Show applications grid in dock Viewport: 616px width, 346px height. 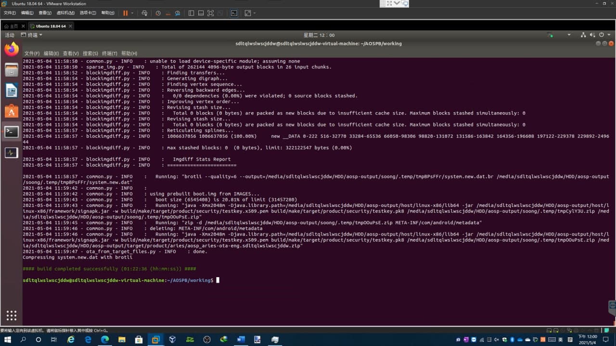pyautogui.click(x=12, y=315)
